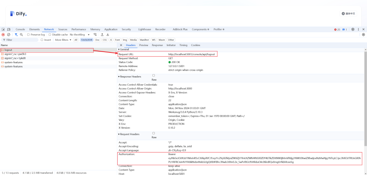Import HAR file upload icon
The image size is (367, 175).
(102, 35)
